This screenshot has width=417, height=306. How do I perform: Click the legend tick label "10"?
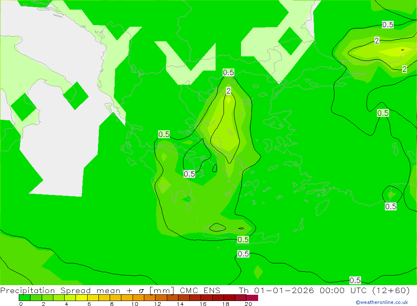[135, 304]
